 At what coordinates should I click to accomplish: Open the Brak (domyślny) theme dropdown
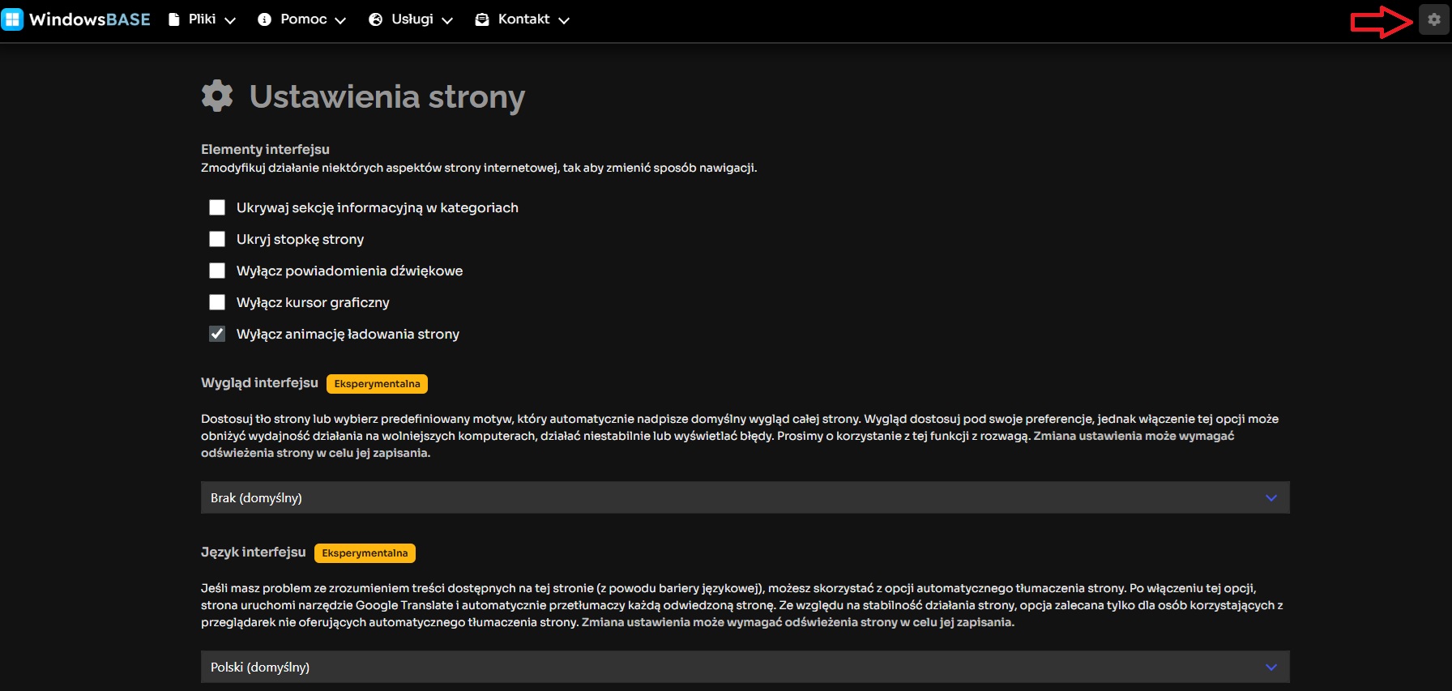[x=745, y=497]
